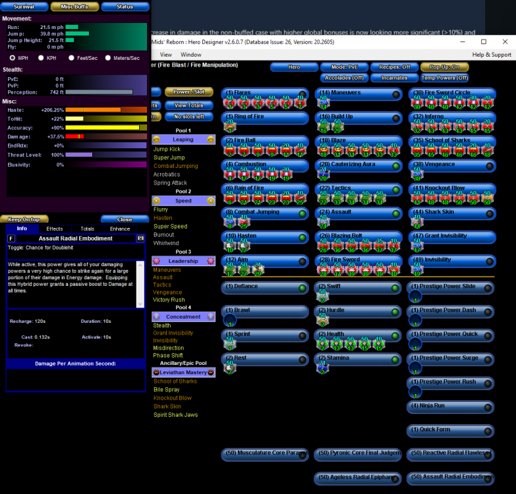The height and width of the screenshot is (494, 516).
Task: Click the left icon on Concealment pool bar
Action: pyautogui.click(x=157, y=317)
